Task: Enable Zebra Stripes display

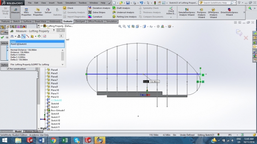Action: point(97,12)
